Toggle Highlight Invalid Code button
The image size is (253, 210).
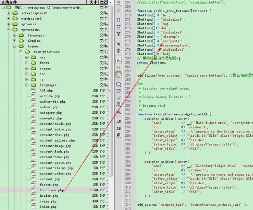pyautogui.click(x=119, y=68)
